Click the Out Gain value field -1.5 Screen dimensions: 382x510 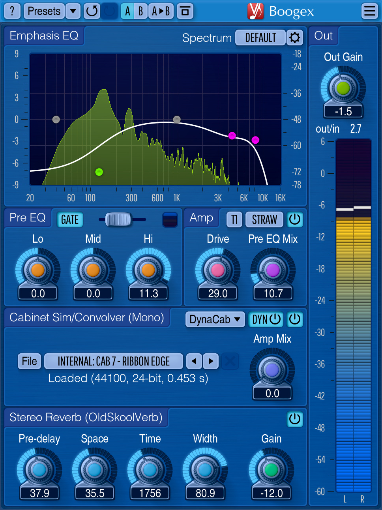(343, 111)
